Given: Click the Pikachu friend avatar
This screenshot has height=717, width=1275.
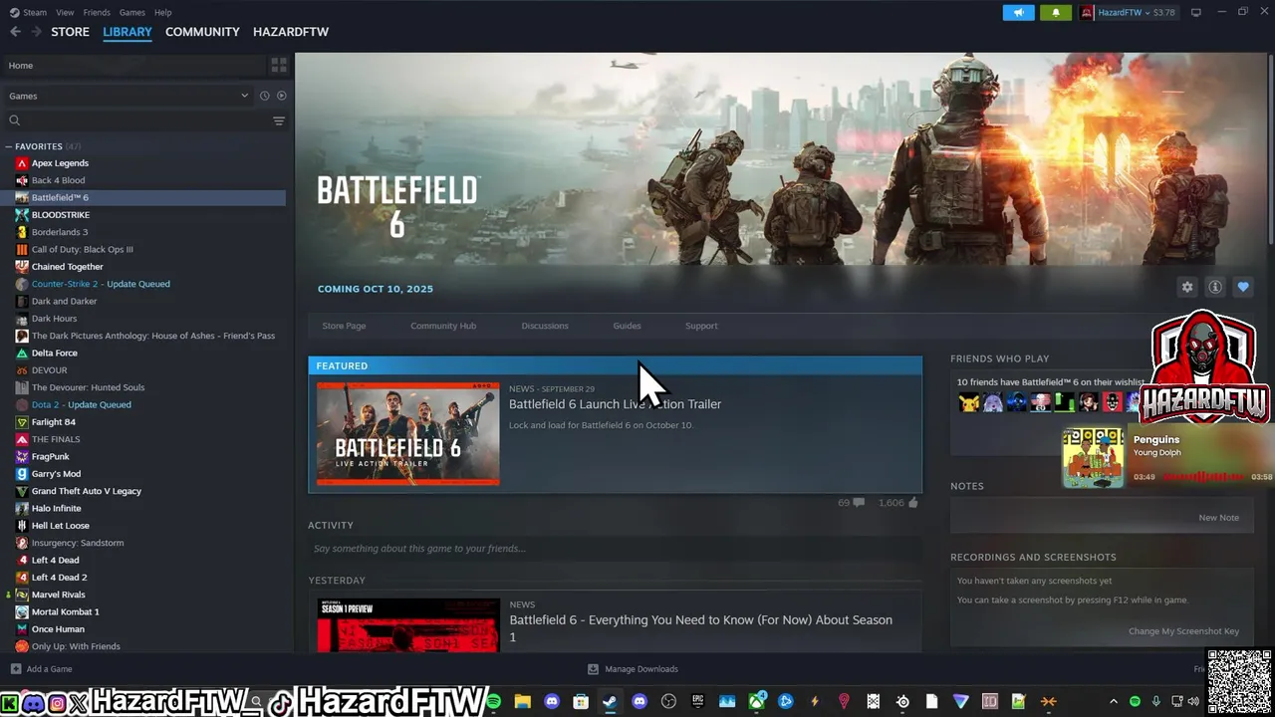Looking at the screenshot, I should (x=968, y=402).
